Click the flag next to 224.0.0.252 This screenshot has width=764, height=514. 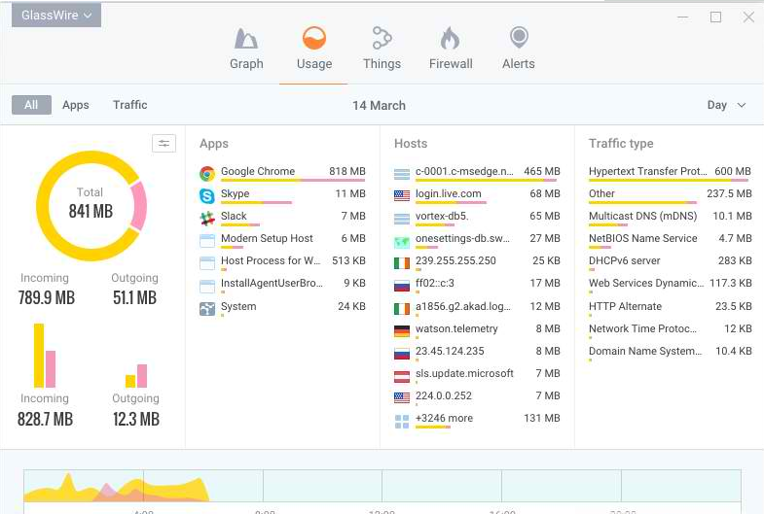(x=402, y=397)
